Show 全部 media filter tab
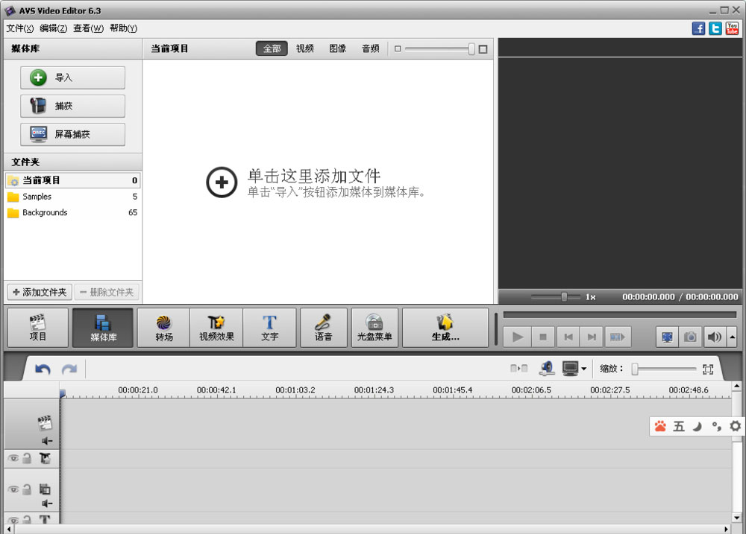Viewport: 746px width, 534px height. (x=272, y=48)
